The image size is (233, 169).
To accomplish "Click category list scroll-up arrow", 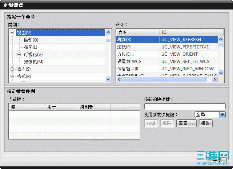I will (x=108, y=32).
